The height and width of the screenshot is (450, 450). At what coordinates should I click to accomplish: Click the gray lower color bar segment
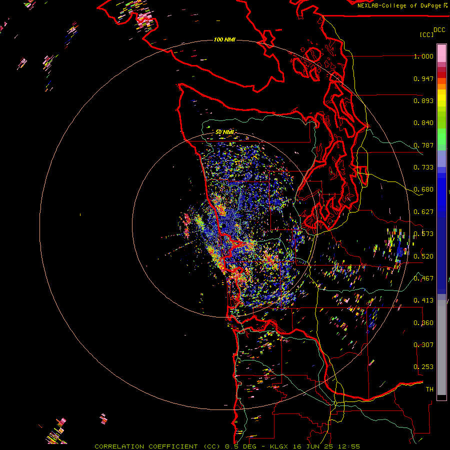pos(441,347)
